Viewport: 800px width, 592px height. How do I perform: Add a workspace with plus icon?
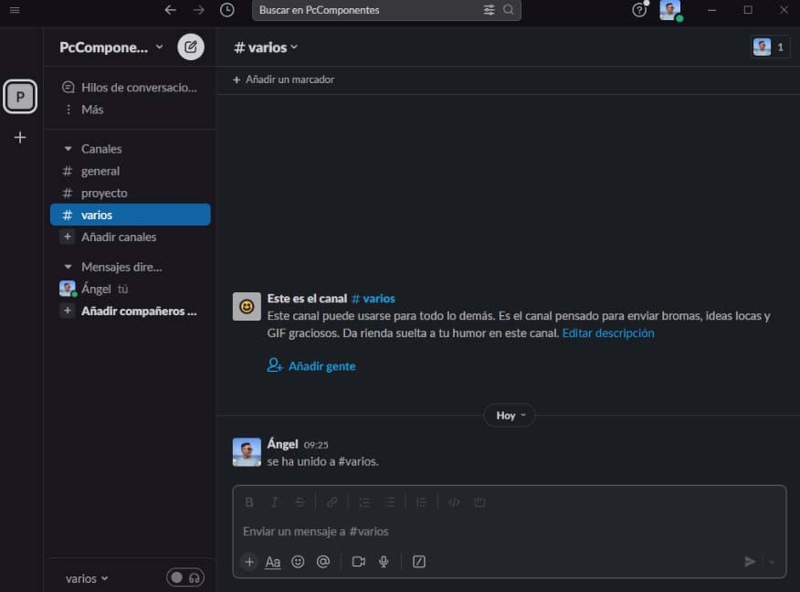20,137
